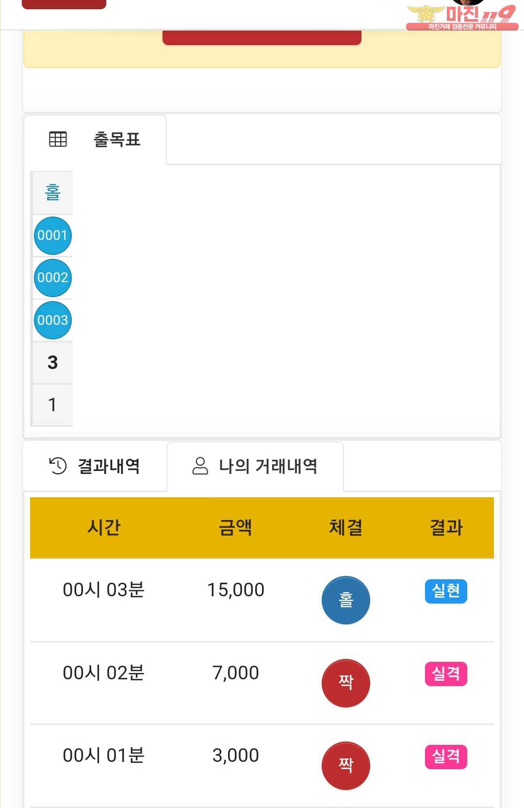Screen dimensions: 524x808
Task: Click the wide red button in yellow banner
Action: [x=262, y=37]
